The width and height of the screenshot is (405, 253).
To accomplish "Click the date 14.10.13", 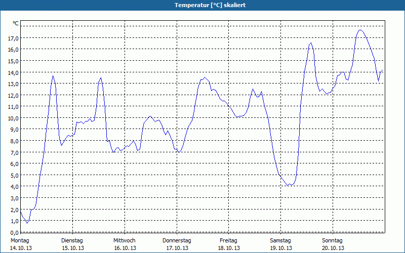I will pos(21,248).
